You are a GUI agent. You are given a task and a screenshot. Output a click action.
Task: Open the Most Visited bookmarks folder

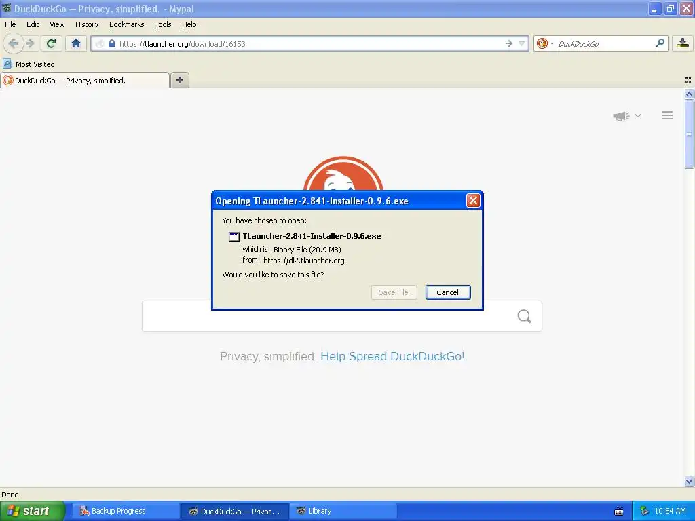coord(29,64)
